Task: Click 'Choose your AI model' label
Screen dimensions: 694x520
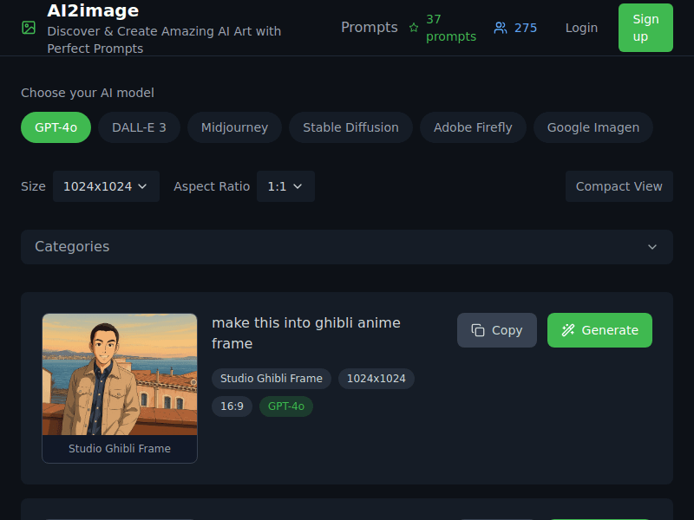Action: click(88, 93)
